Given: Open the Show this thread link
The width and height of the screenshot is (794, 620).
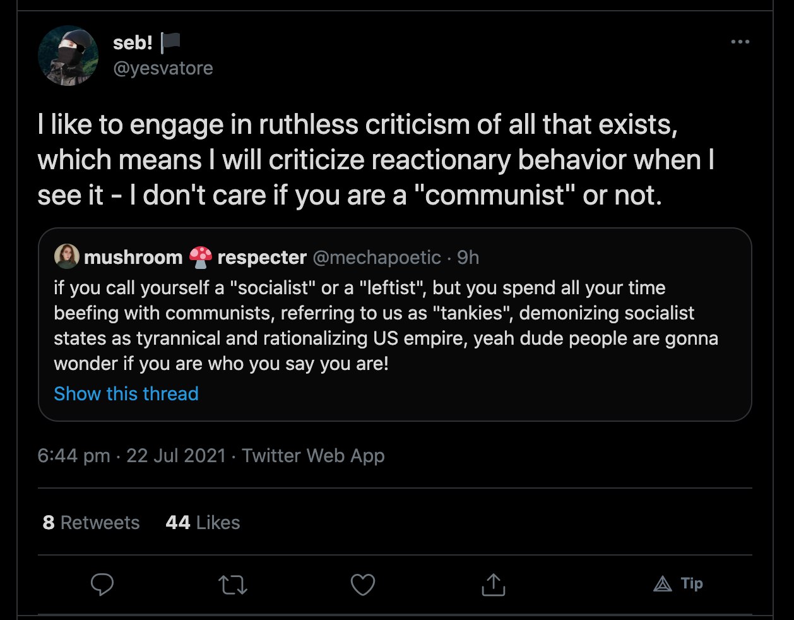Looking at the screenshot, I should (126, 393).
